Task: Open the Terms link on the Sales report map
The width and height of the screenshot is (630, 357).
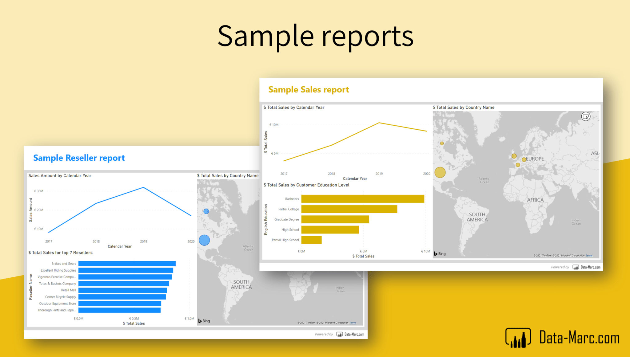Action: (589, 255)
